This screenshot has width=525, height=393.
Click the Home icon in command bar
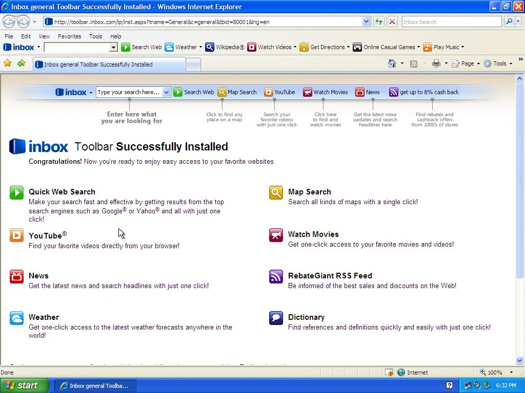pyautogui.click(x=392, y=63)
